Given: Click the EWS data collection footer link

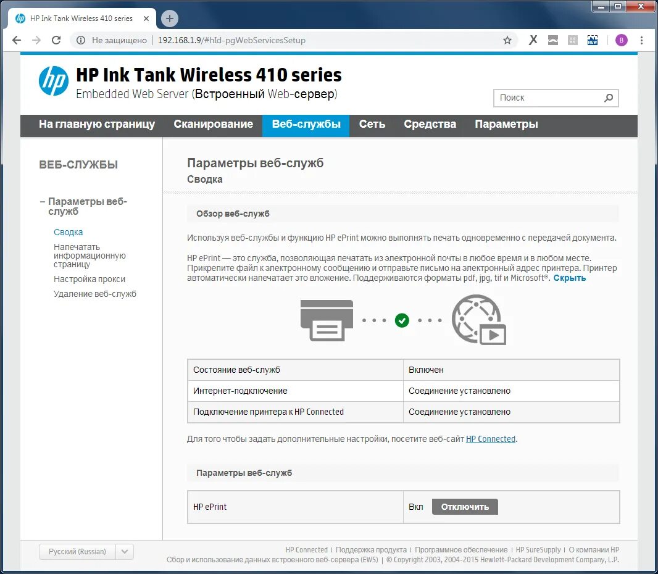Looking at the screenshot, I should tap(272, 560).
